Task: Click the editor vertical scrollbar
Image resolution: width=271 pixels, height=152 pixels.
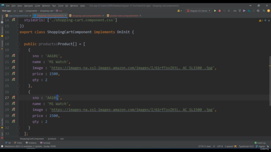Action: click(x=270, y=81)
